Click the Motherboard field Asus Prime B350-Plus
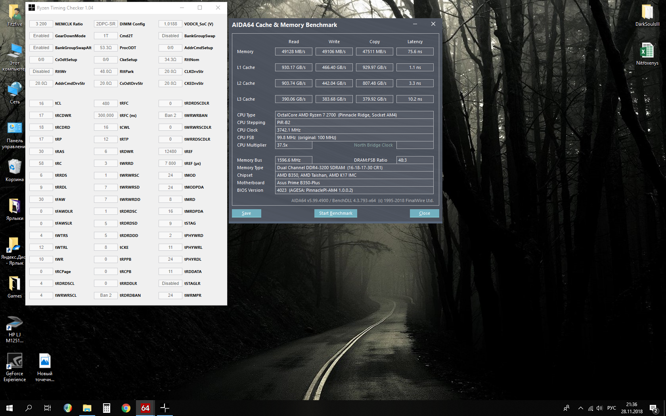This screenshot has height=416, width=666. click(x=354, y=183)
